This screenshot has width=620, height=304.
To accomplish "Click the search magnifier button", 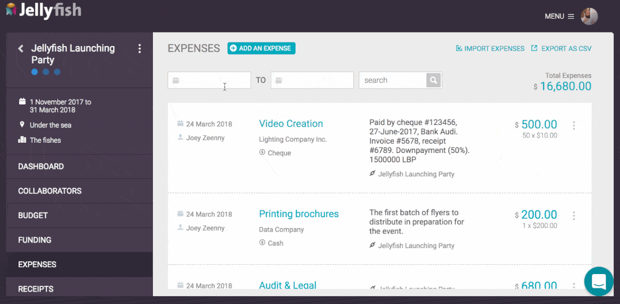I will click(434, 80).
